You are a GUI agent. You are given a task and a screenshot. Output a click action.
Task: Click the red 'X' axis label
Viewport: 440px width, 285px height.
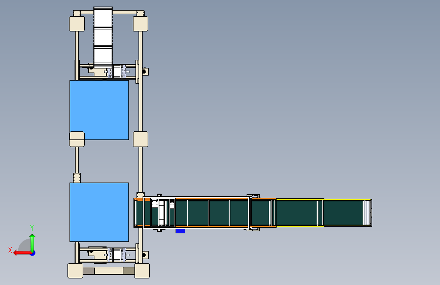point(10,250)
